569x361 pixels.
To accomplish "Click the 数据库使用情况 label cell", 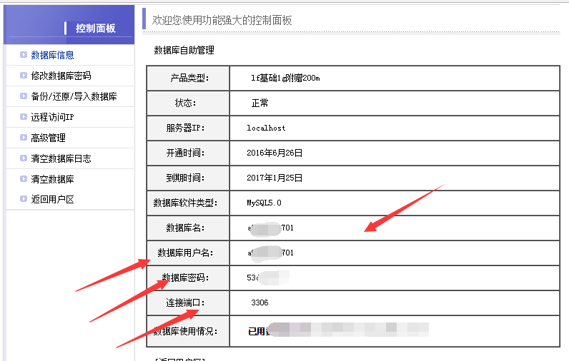I will coord(188,331).
